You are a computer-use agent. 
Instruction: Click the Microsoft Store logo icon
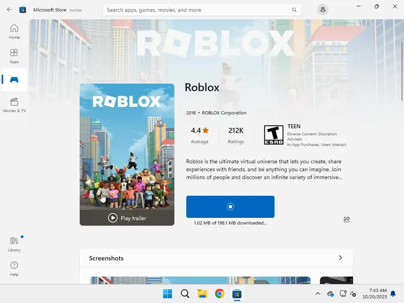click(22, 10)
